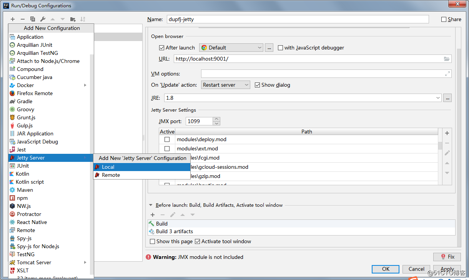Activate the modules\deploy.mod checkbox
This screenshot has width=469, height=280.
(167, 139)
